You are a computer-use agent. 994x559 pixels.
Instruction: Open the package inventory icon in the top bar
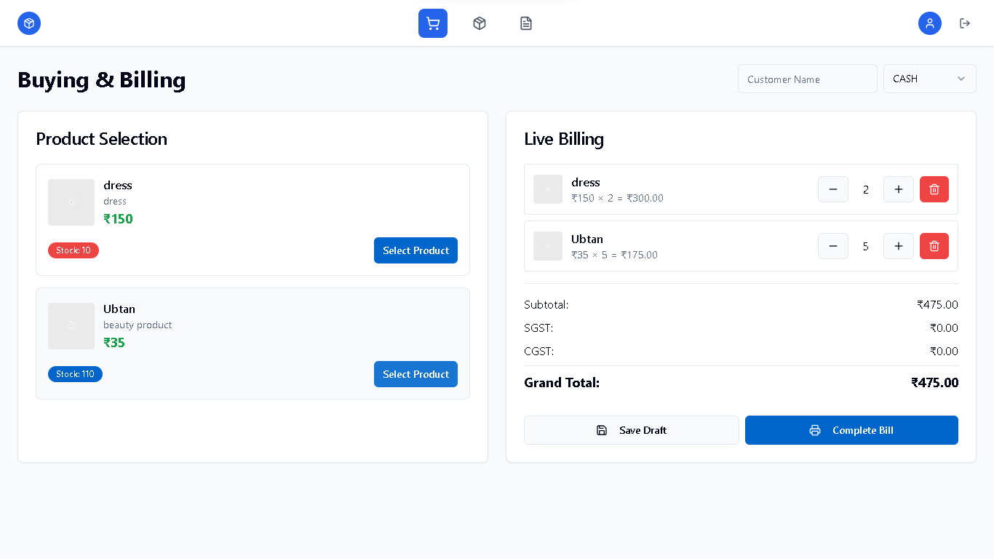480,23
